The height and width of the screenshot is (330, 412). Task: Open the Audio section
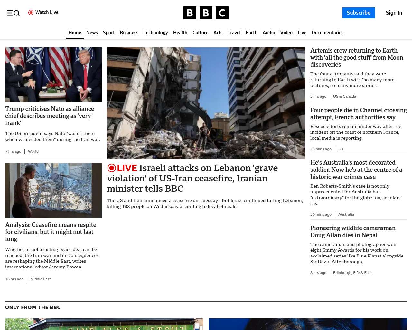click(269, 33)
